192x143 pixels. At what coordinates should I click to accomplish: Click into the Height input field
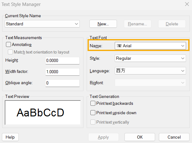pos(63,60)
